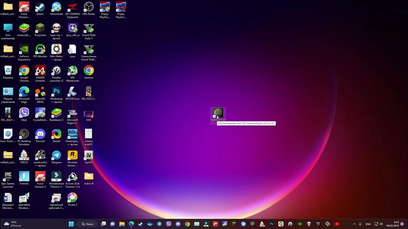Select the Rockstar Games Launcher icon
This screenshot has width=408, height=229.
pos(73,159)
